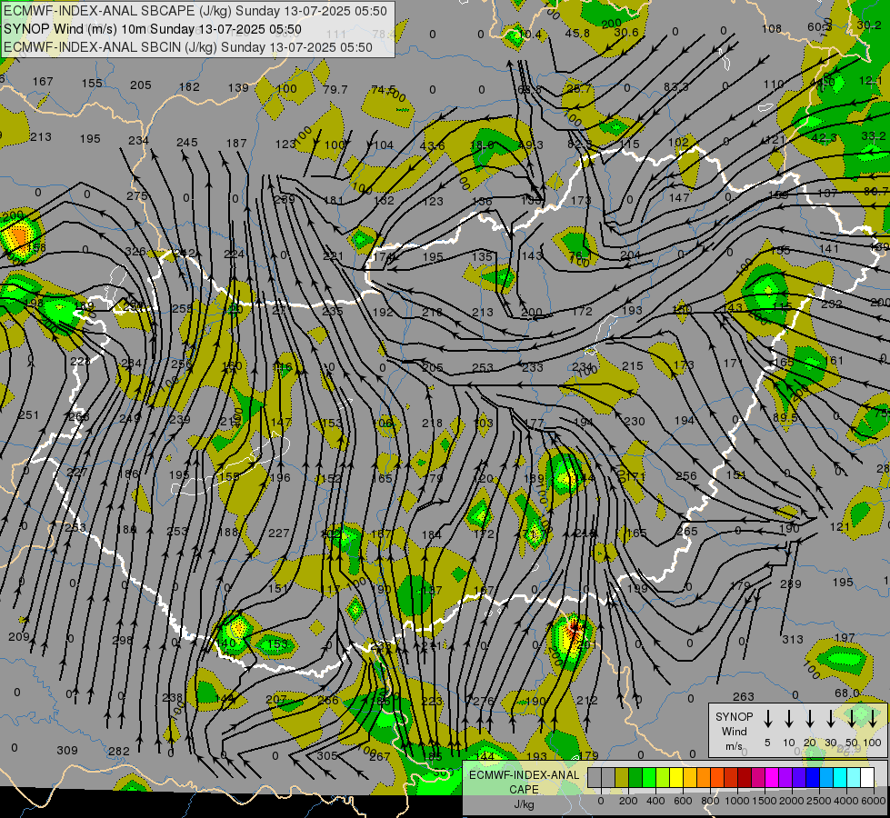
Task: Click the map value 263
Action: coord(743,696)
